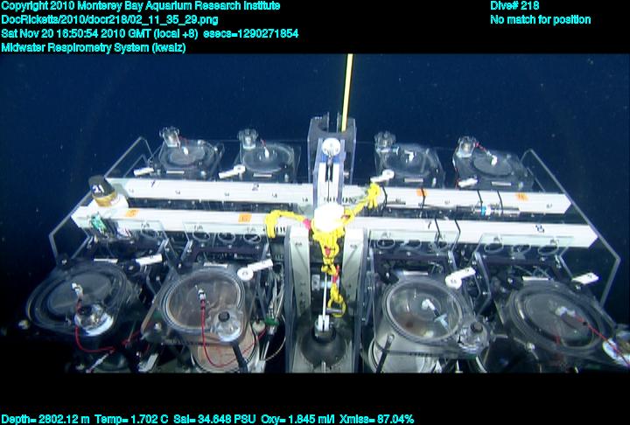Click the far-right back row chamber
This screenshot has width=630, height=425.
coord(493,162)
